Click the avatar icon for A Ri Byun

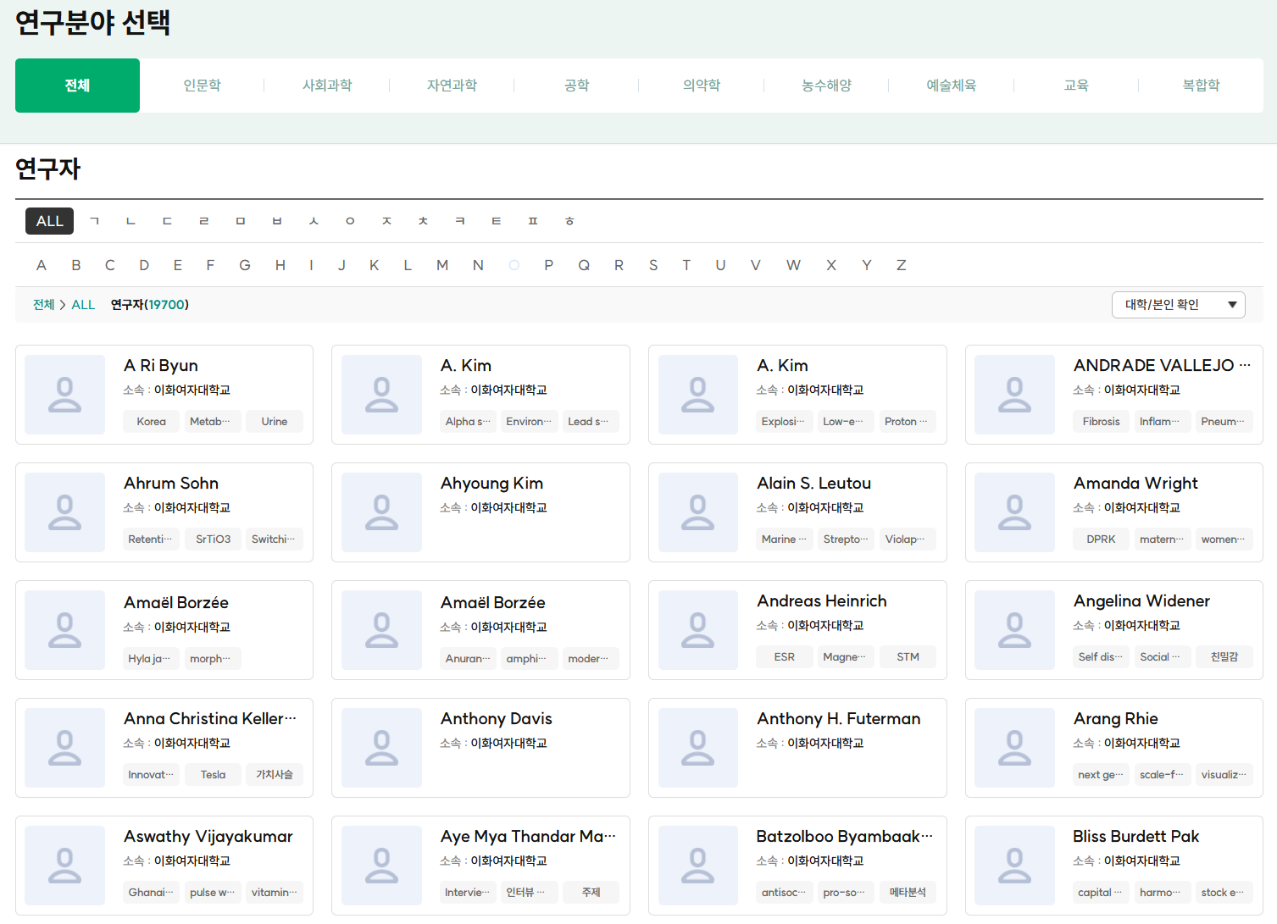pyautogui.click(x=64, y=395)
